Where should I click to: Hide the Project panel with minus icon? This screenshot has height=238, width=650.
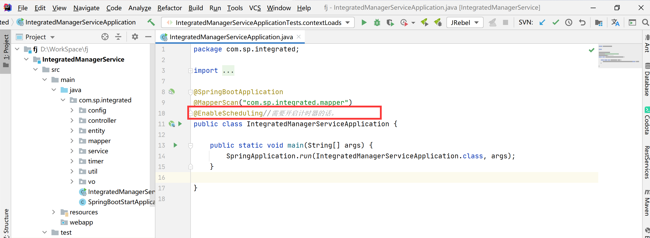pyautogui.click(x=148, y=37)
